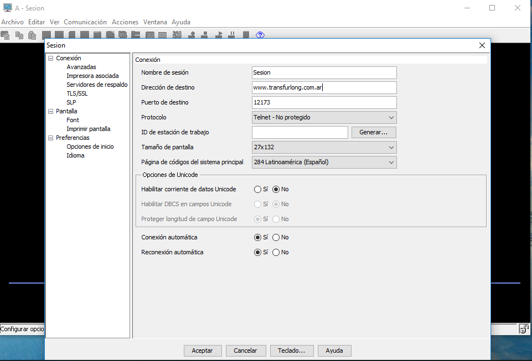Select Font in the tree
Viewport: 532px width, 361px height.
(73, 120)
